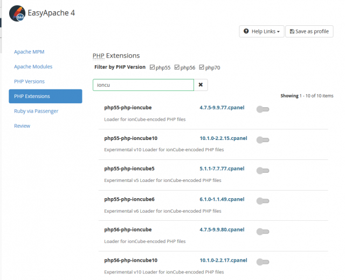Open version link 10.1.0-2.2.15.cpanel
The height and width of the screenshot is (280, 345).
(223, 138)
